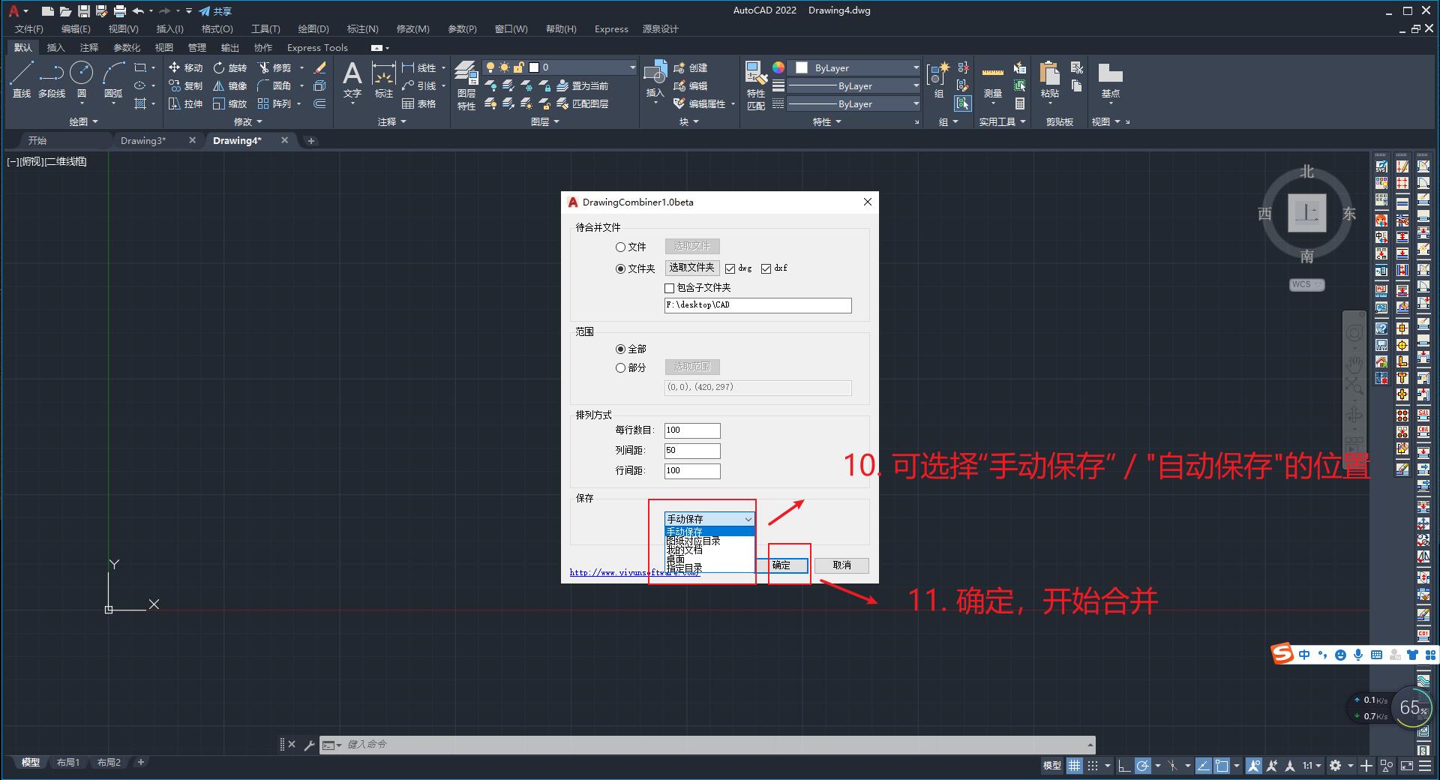The width and height of the screenshot is (1440, 780).
Task: Expand the 实用工具 panel
Action: pyautogui.click(x=1002, y=121)
